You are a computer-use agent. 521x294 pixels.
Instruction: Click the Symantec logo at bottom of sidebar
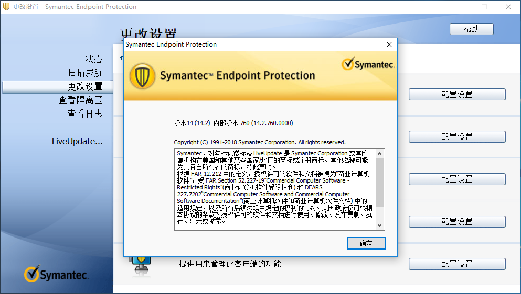click(56, 274)
